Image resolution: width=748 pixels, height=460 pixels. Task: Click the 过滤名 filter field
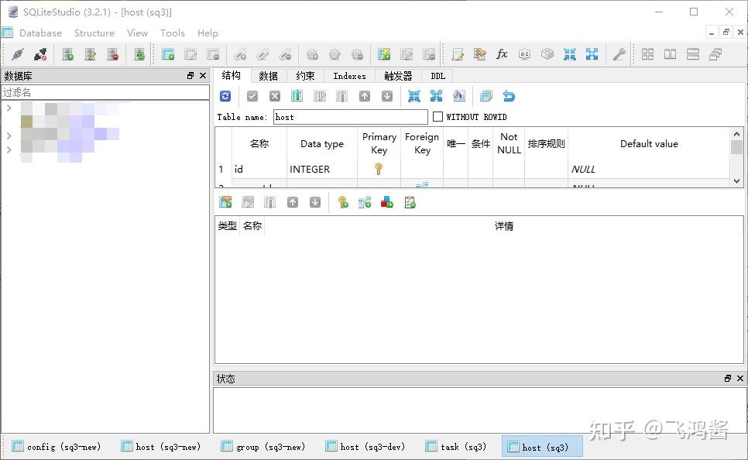(105, 92)
